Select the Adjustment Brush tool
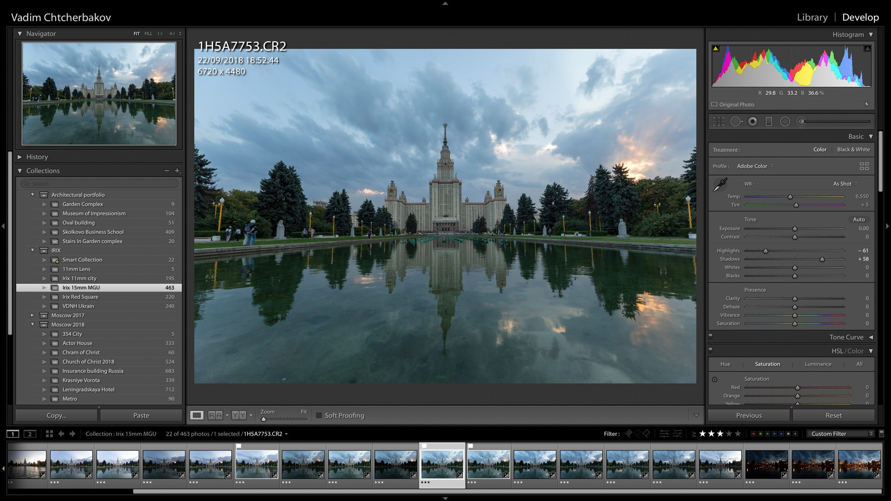The image size is (891, 501). point(801,121)
